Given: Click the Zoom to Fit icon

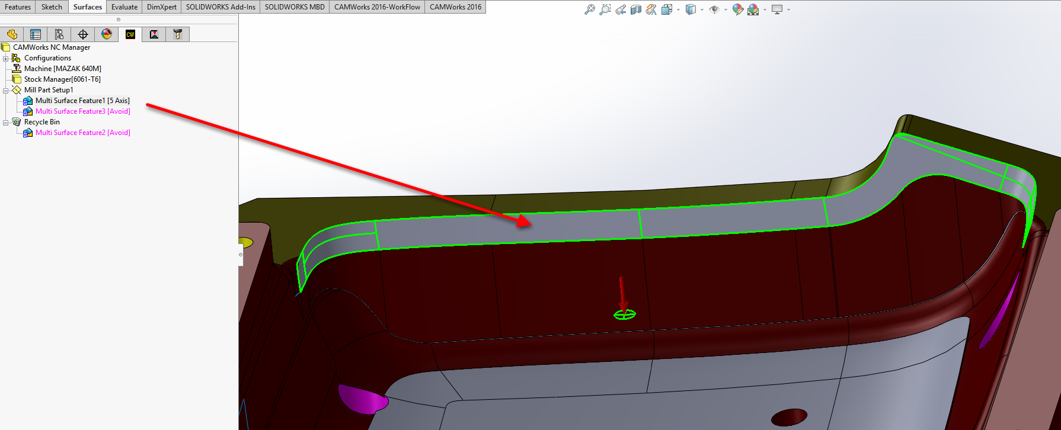Looking at the screenshot, I should 589,9.
